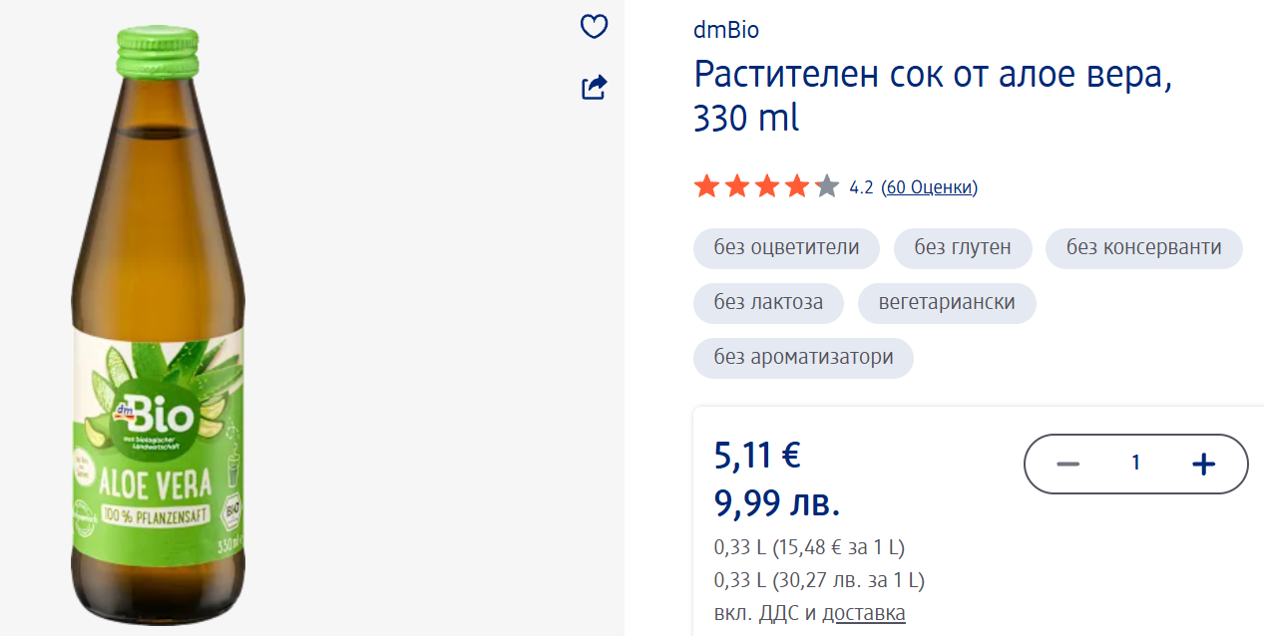Viewport: 1264px width, 636px height.
Task: Click the 5,11 € price
Action: [x=757, y=456]
